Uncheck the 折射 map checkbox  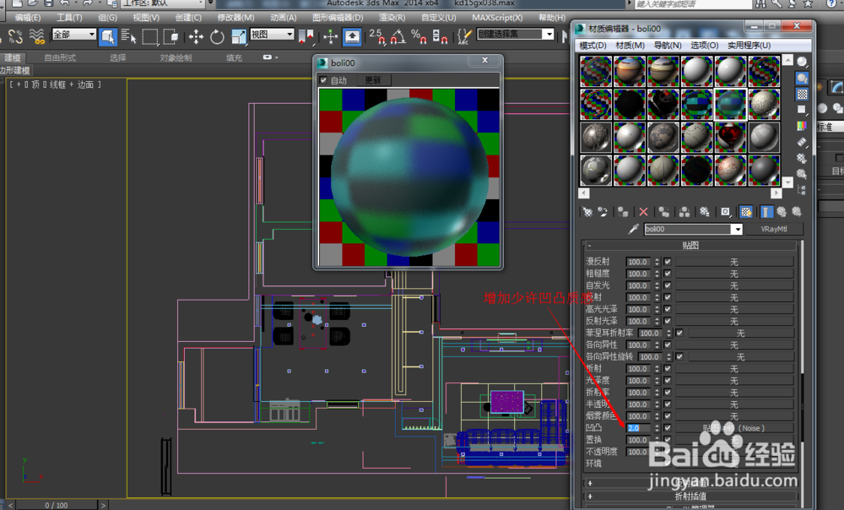tap(668, 368)
